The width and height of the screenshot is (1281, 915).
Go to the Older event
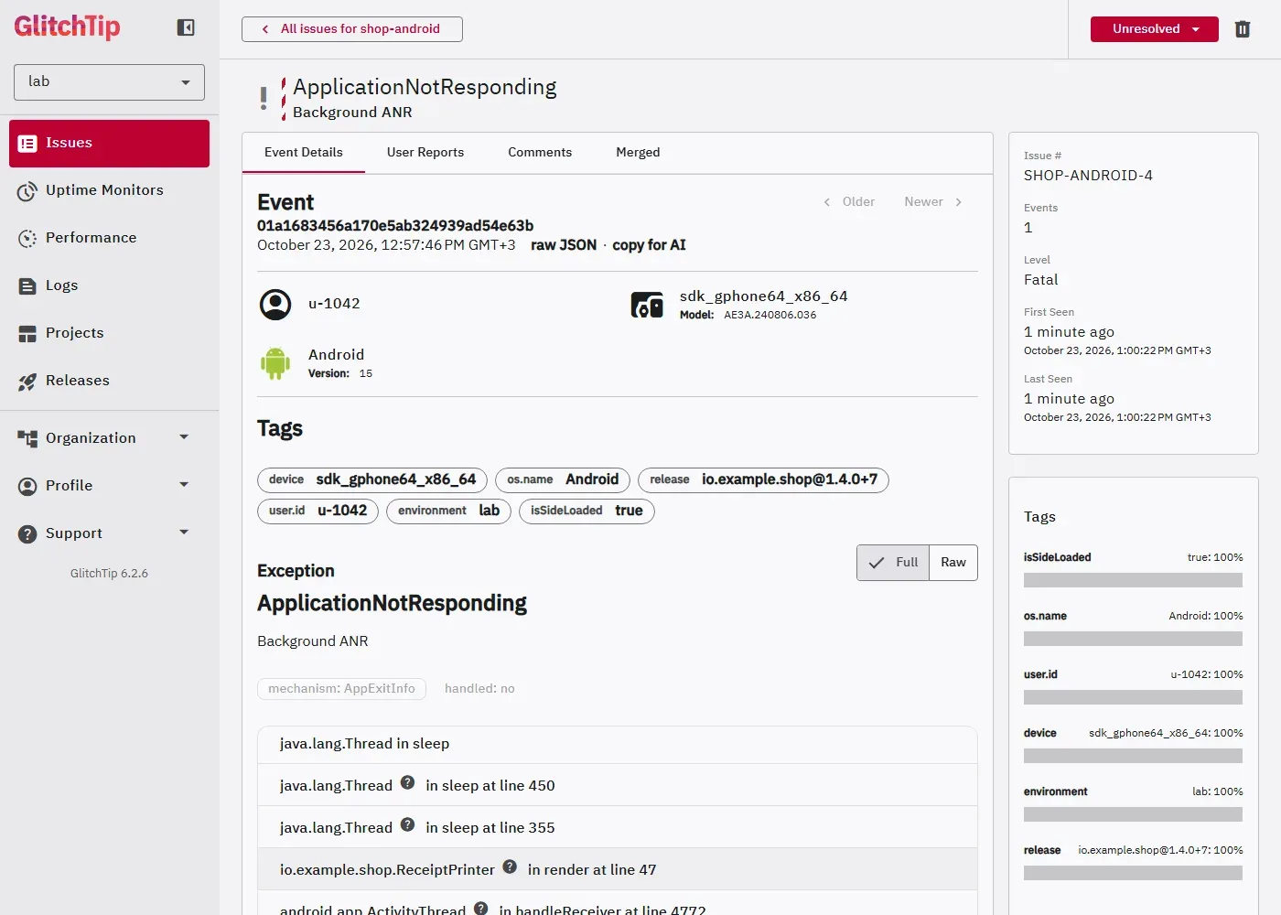click(849, 202)
